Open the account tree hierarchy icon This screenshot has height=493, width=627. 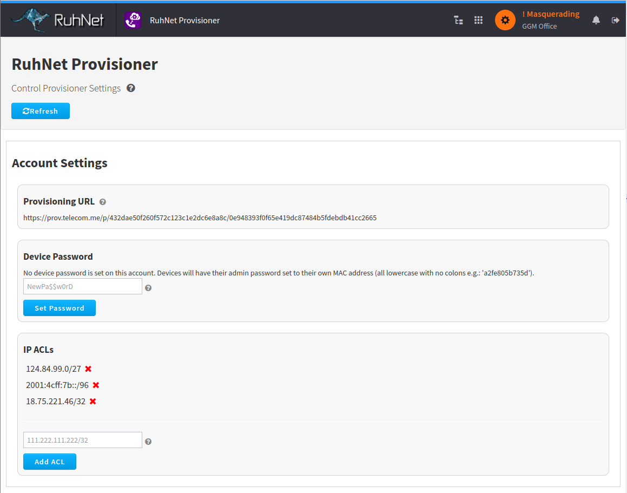tap(458, 21)
